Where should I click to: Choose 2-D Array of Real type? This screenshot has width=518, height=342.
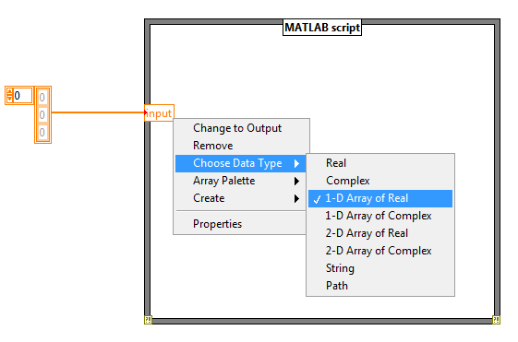(x=380, y=233)
